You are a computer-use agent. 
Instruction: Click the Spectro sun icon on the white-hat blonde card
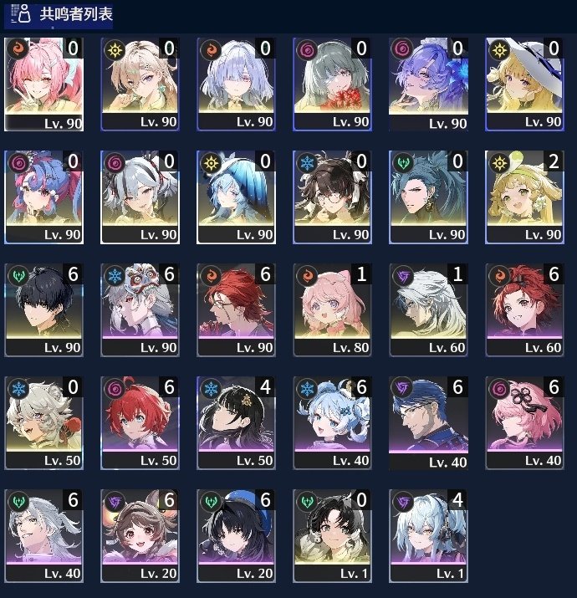pyautogui.click(x=499, y=50)
